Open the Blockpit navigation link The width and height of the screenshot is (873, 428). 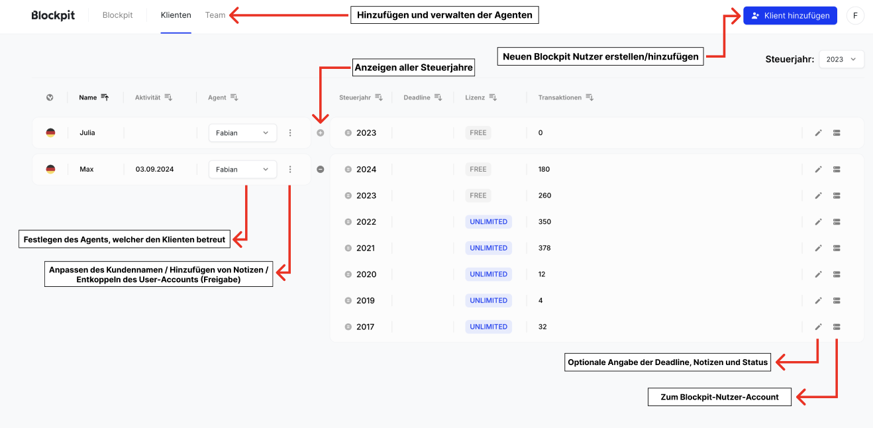point(117,15)
